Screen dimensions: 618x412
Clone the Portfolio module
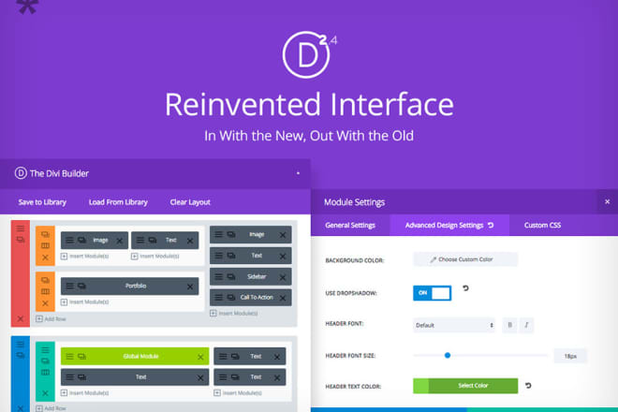(x=81, y=286)
